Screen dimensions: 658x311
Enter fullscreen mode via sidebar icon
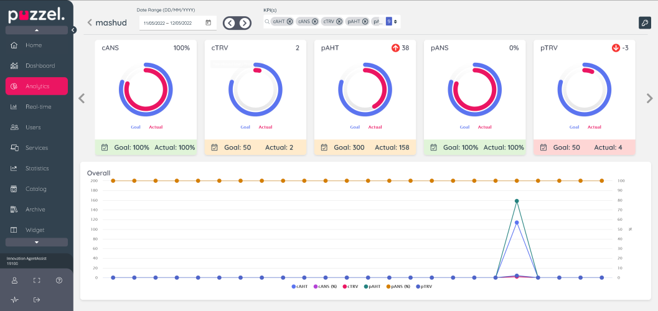tap(37, 281)
